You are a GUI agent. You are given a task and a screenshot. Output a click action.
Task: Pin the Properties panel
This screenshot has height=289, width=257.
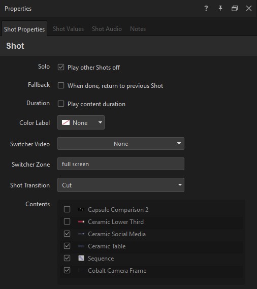[220, 8]
